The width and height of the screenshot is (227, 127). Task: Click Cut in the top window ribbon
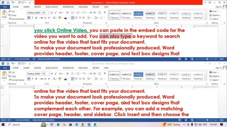point(12,11)
